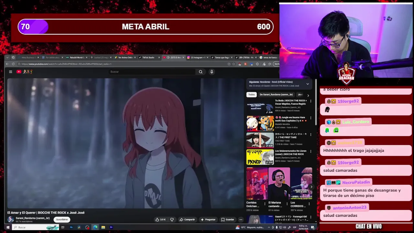Open options menu for Tu Boda video

pos(311,101)
